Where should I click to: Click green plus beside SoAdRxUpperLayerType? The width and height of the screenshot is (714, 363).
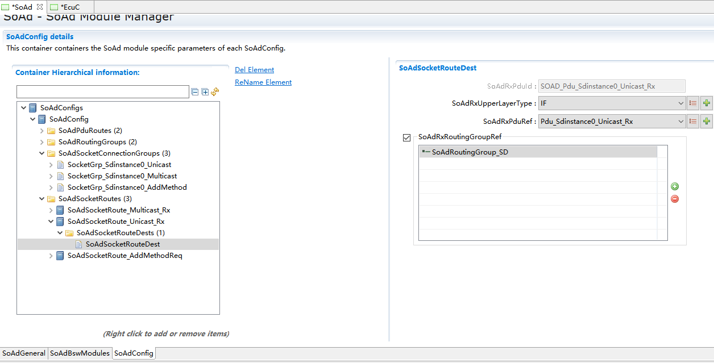pyautogui.click(x=706, y=103)
